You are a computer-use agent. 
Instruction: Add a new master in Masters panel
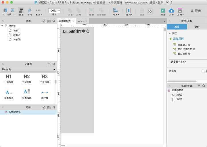(44, 107)
